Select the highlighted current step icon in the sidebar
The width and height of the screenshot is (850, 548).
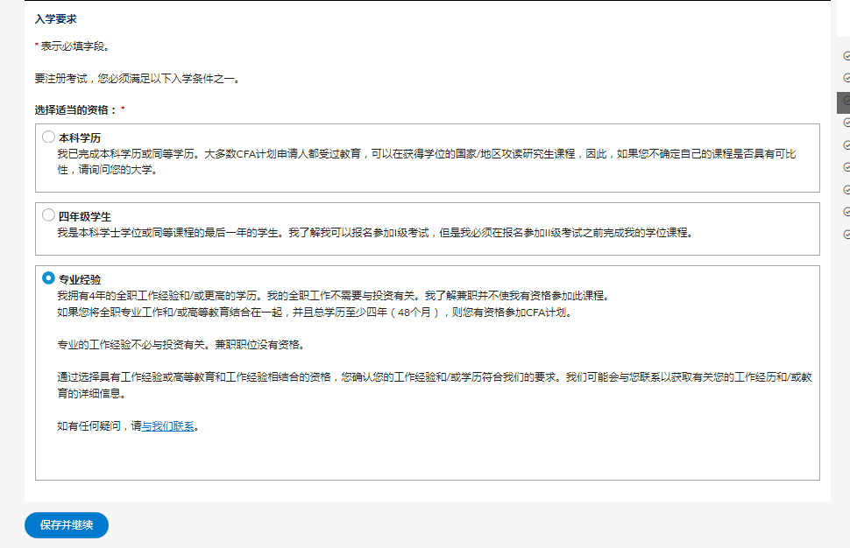845,102
